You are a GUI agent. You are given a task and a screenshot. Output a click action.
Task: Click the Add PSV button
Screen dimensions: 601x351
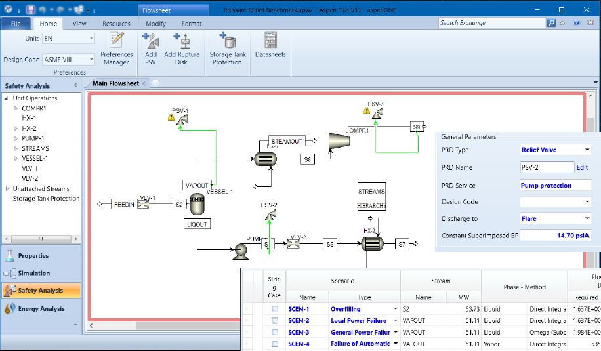coord(151,49)
